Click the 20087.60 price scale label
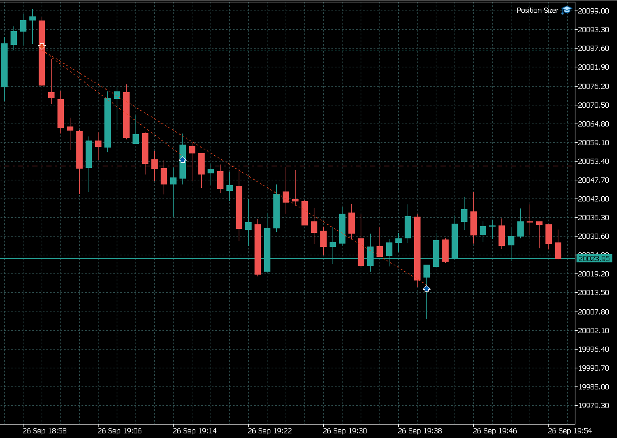The width and height of the screenshot is (617, 438). (x=593, y=49)
